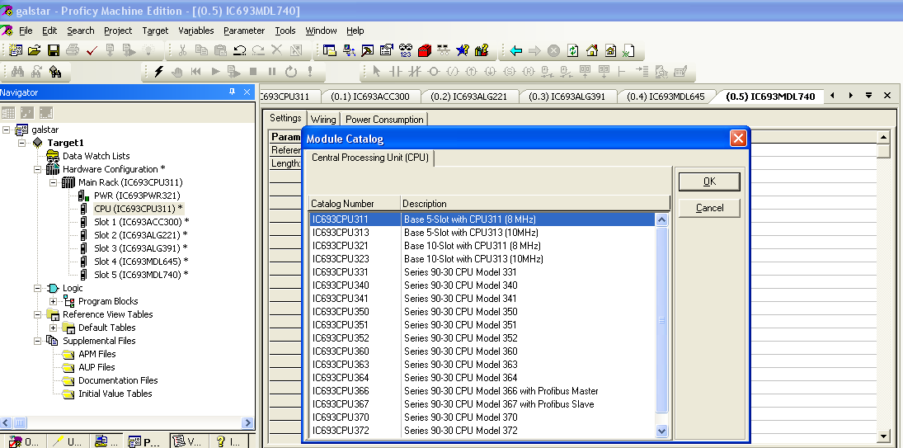
Task: Click the Navigator window toolbar icon
Action: (x=329, y=50)
